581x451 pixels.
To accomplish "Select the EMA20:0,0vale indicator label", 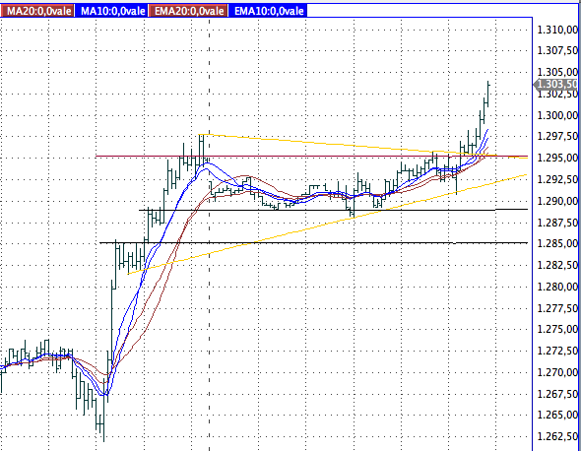I will [x=188, y=11].
